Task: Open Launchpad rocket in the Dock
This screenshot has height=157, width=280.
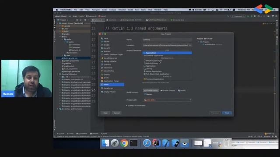Action: click(x=115, y=143)
